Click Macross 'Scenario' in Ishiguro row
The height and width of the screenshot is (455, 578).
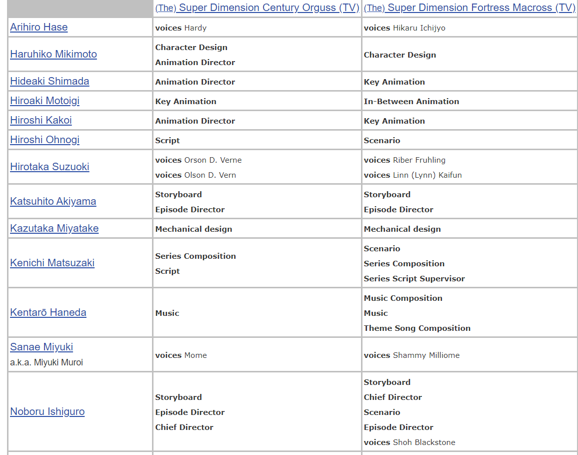[x=382, y=412]
